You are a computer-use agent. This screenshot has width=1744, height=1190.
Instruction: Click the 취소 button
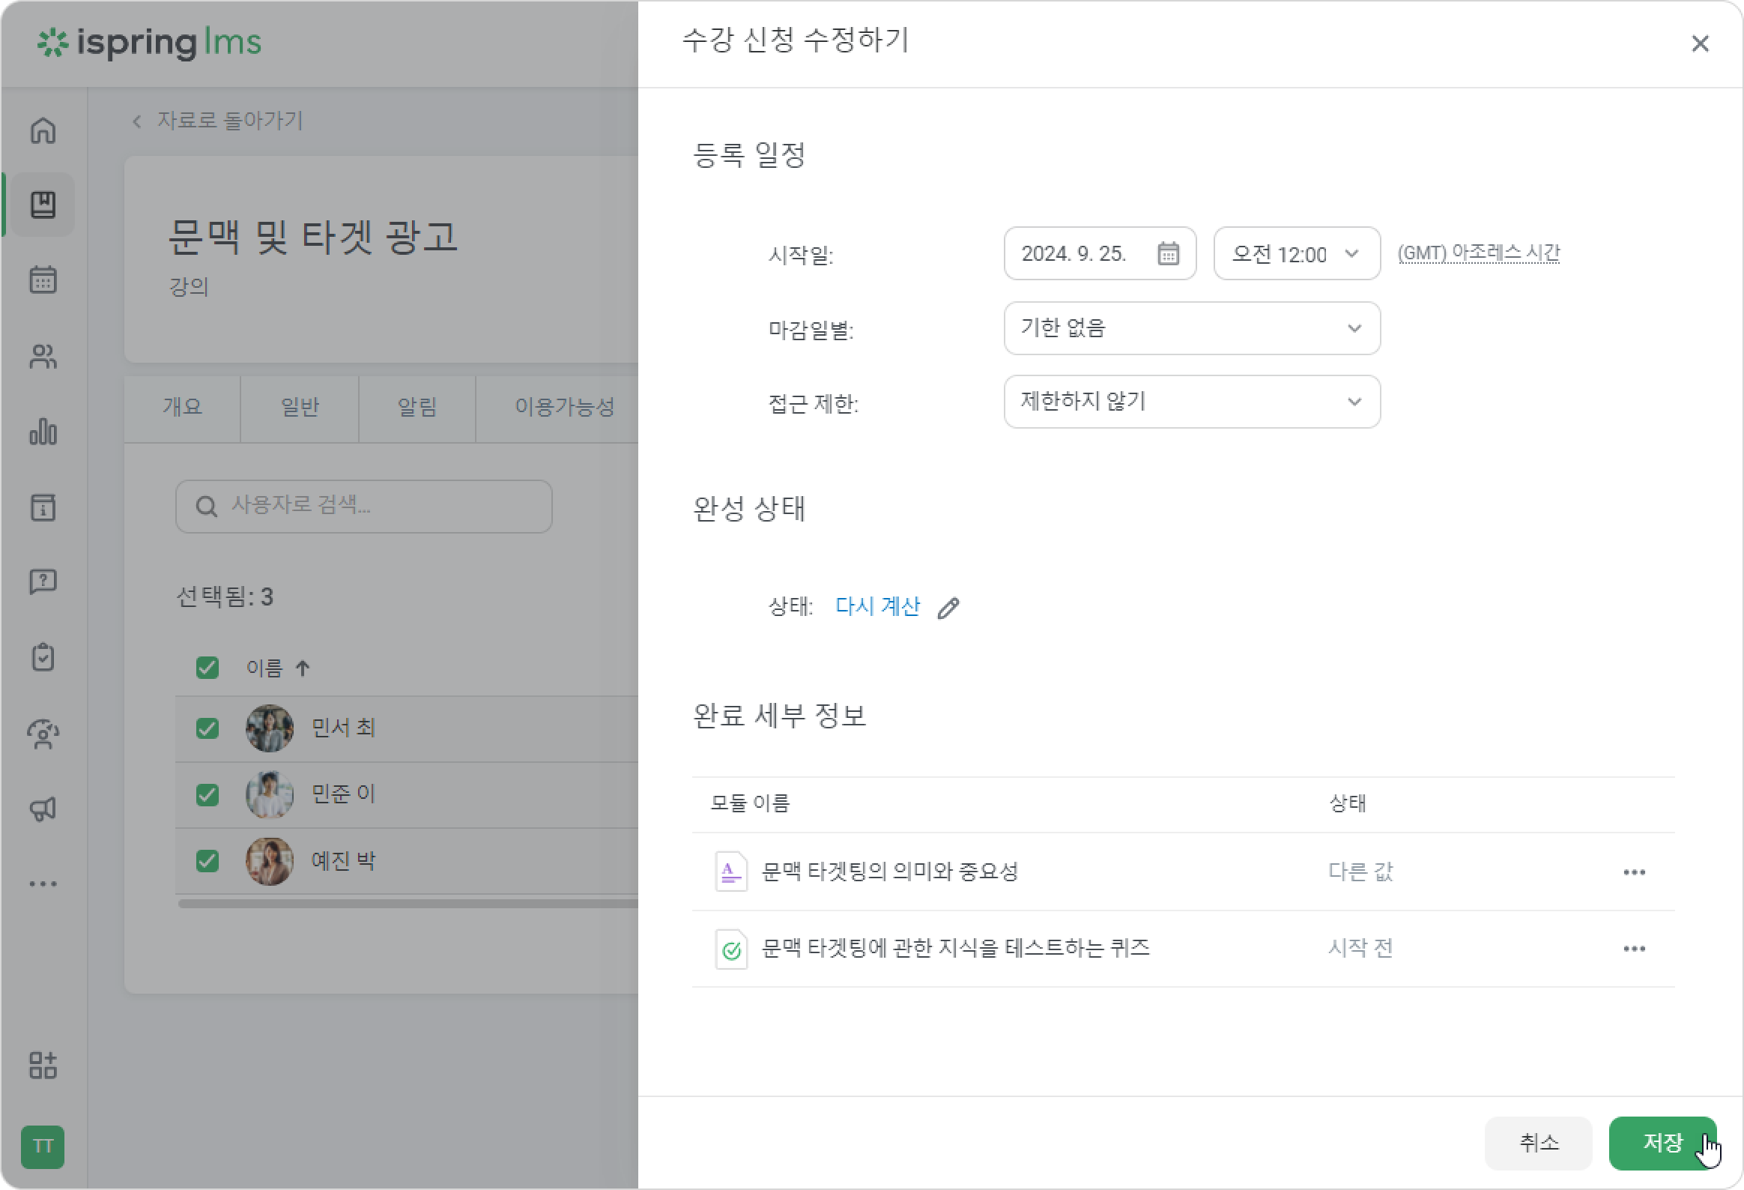point(1539,1143)
